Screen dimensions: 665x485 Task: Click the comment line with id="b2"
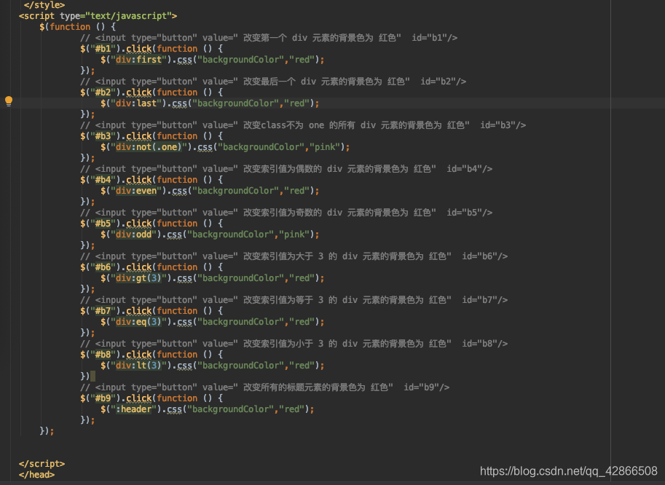click(273, 82)
